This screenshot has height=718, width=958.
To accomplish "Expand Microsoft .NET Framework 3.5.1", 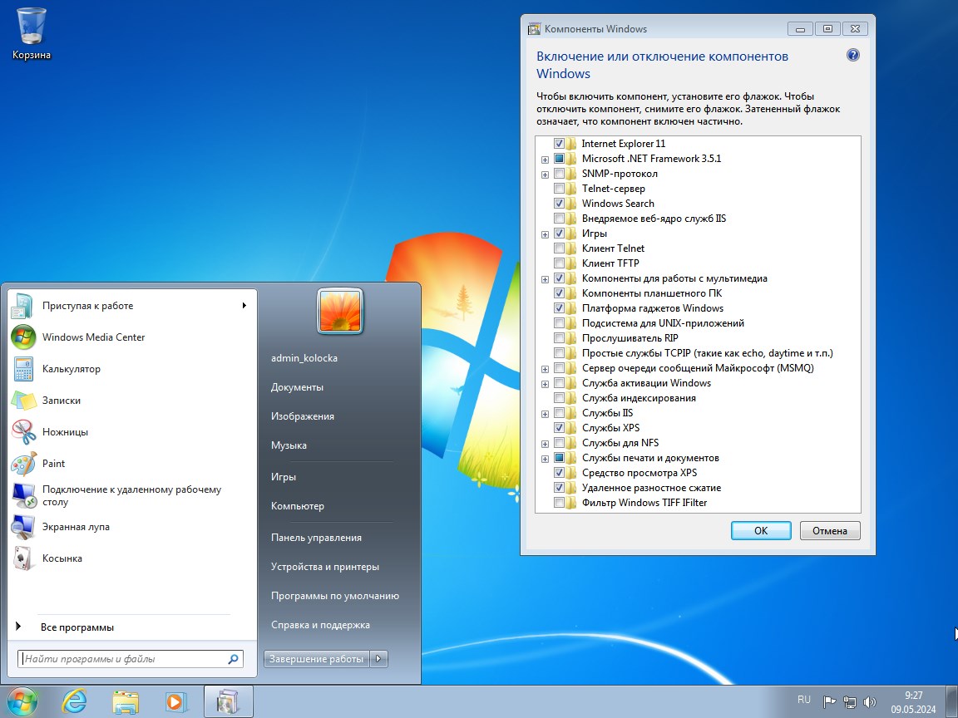I will pyautogui.click(x=545, y=158).
